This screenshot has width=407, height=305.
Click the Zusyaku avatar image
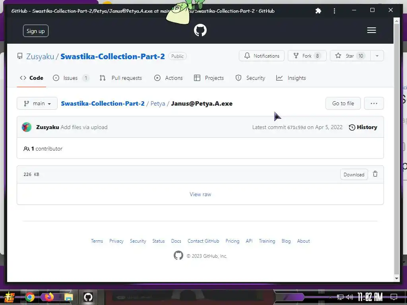(27, 127)
